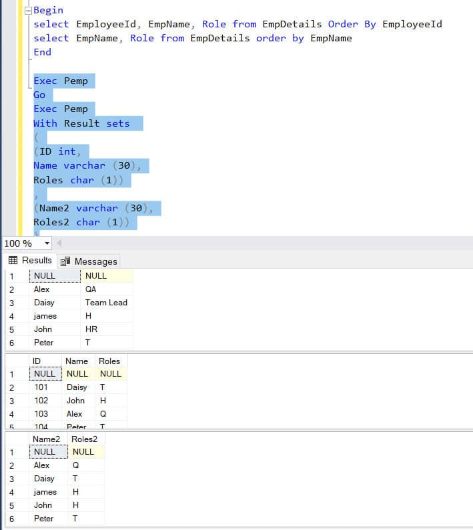Click the Team Lead cell
Screen dimensions: 473x530
(x=106, y=303)
